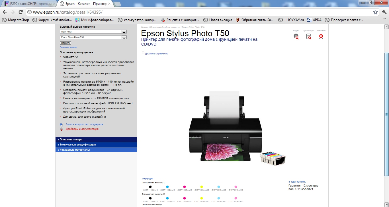Open the 4PDA bookmark

point(314,20)
